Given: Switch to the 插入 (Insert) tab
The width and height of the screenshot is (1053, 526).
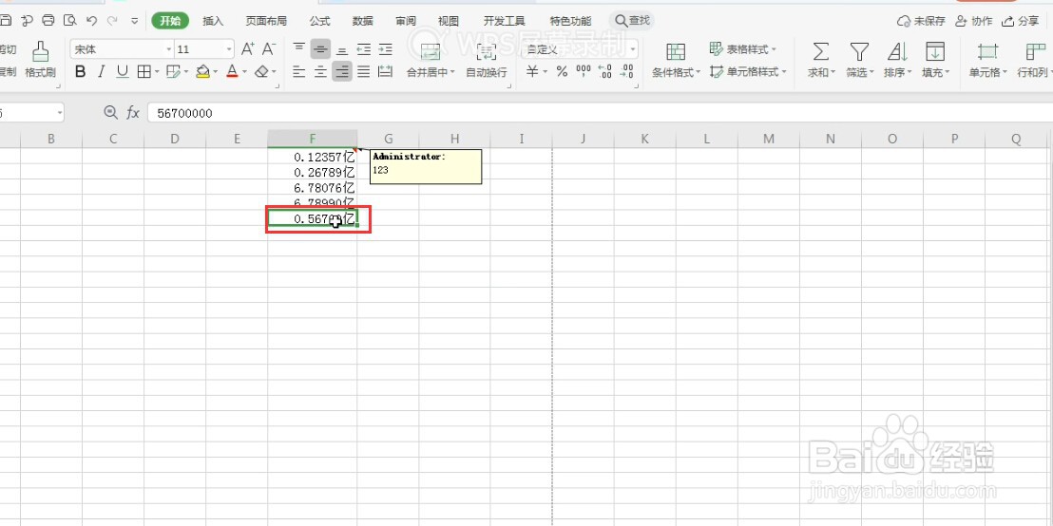Looking at the screenshot, I should 213,21.
